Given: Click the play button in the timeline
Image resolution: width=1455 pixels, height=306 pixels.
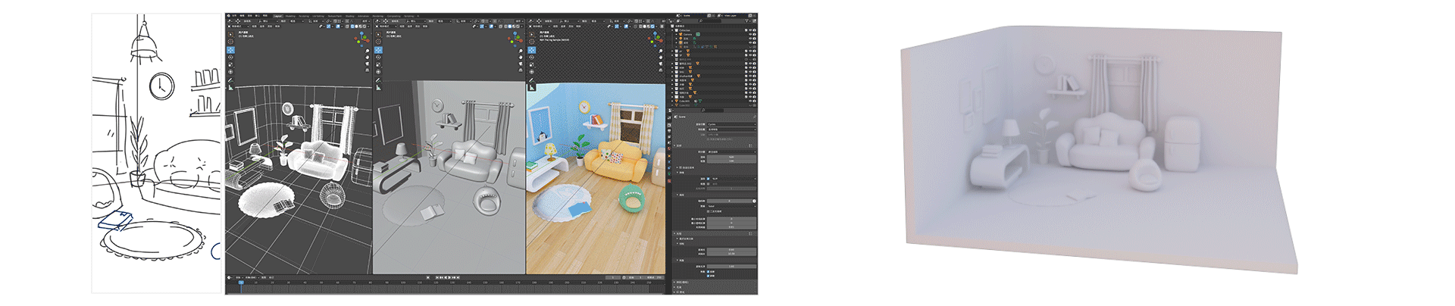Looking at the screenshot, I should tap(449, 277).
